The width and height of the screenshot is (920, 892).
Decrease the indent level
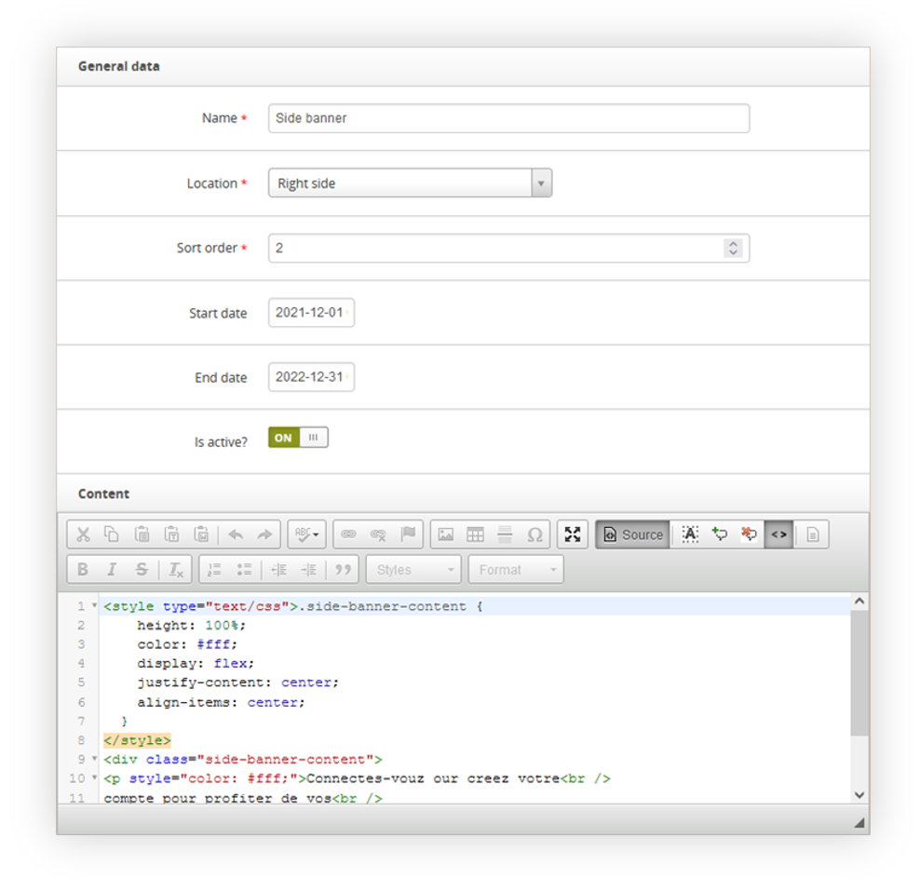278,570
